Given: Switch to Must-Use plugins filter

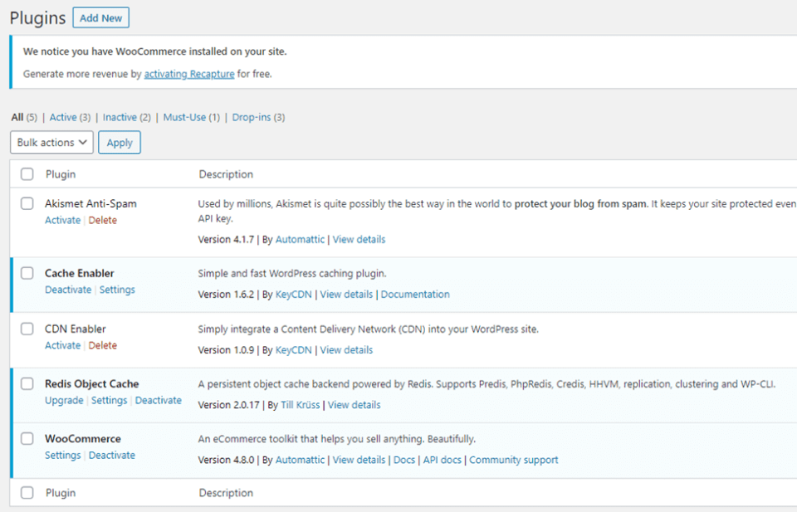Looking at the screenshot, I should (x=184, y=118).
